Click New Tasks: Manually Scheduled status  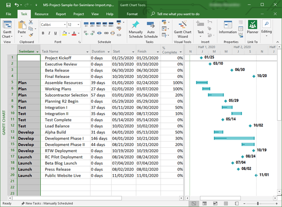[x=47, y=203]
